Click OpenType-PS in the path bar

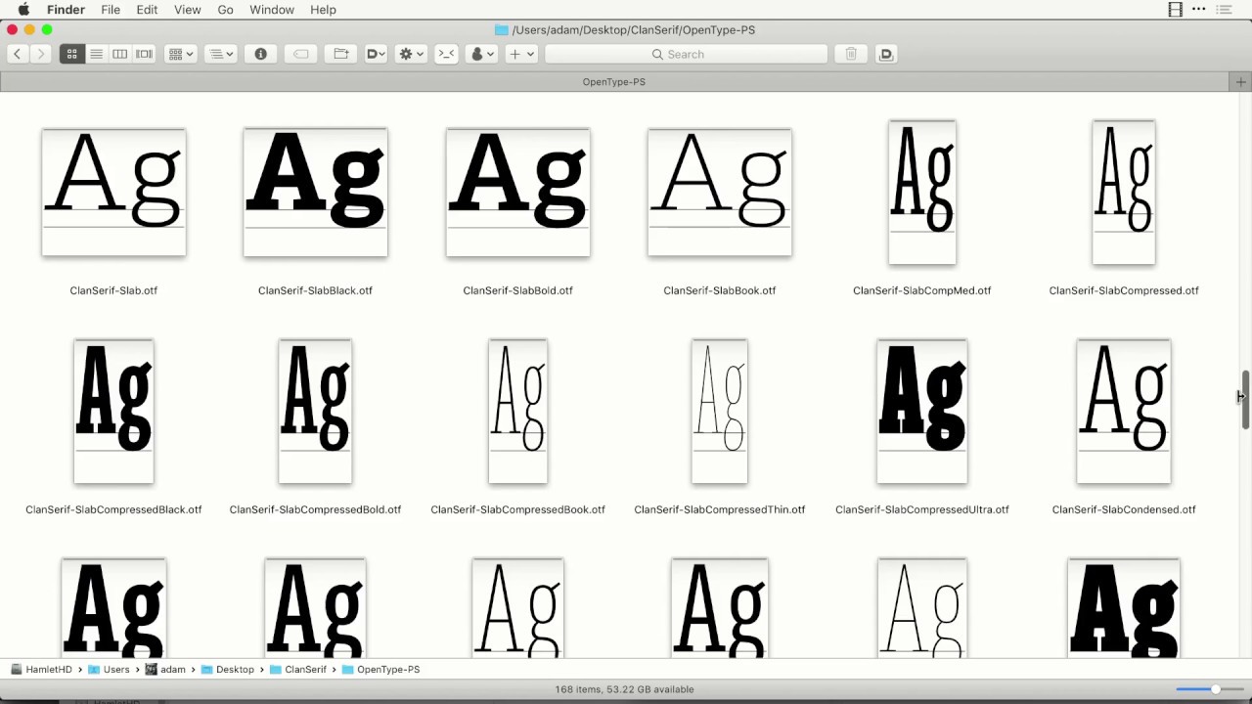point(380,670)
